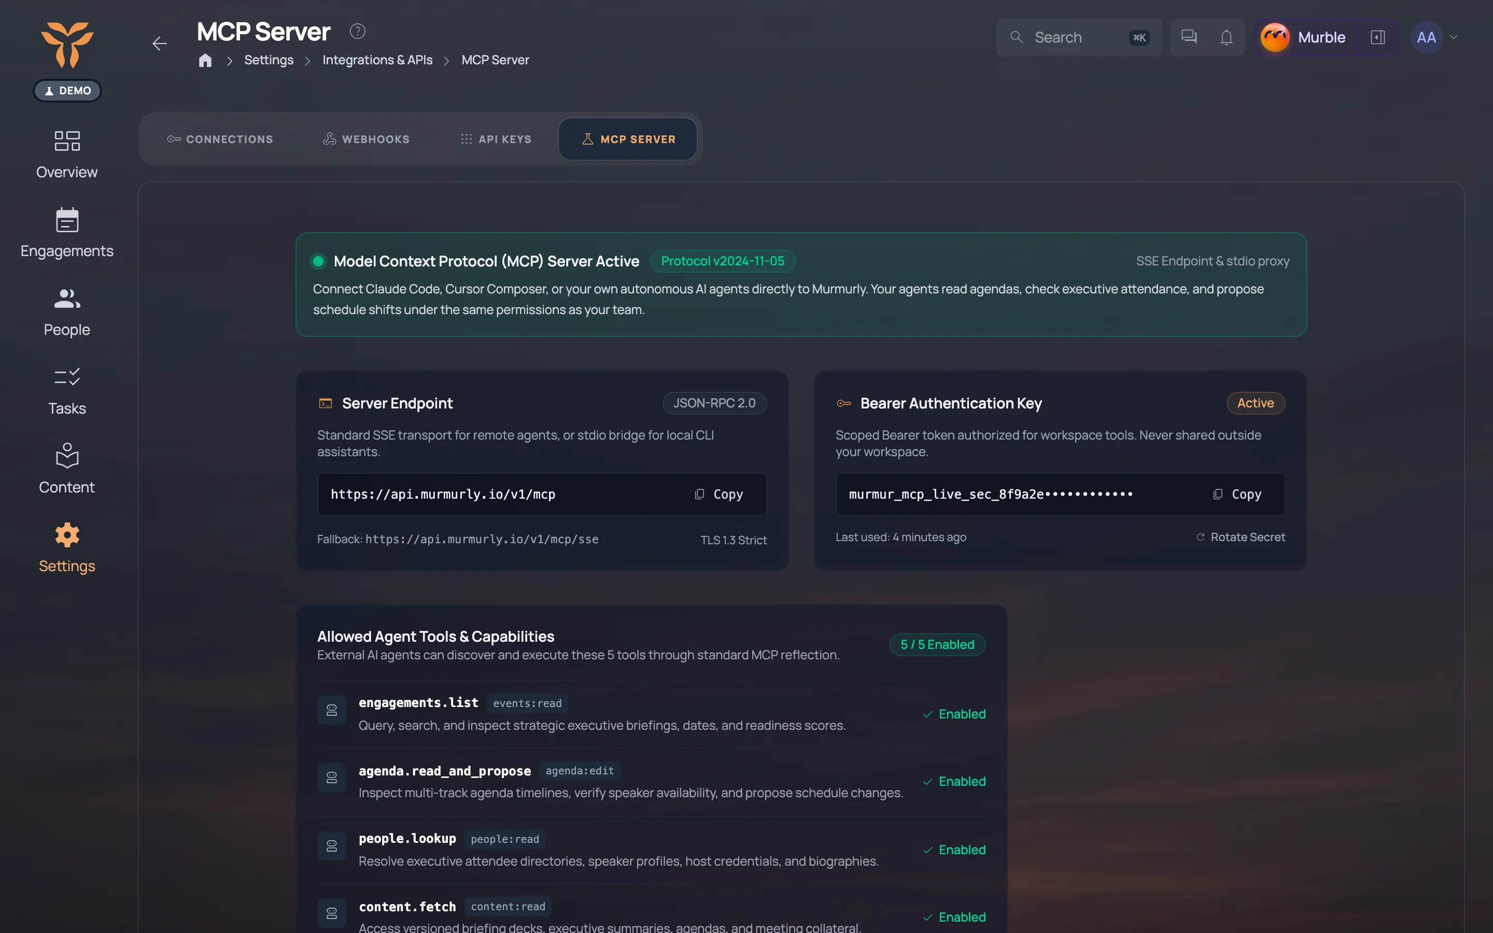Screen dimensions: 1493x933
Task: Go back using the left arrow icon
Action: coord(160,43)
